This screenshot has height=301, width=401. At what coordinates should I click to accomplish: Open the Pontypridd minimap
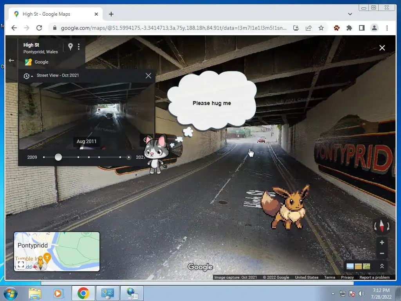click(x=57, y=252)
